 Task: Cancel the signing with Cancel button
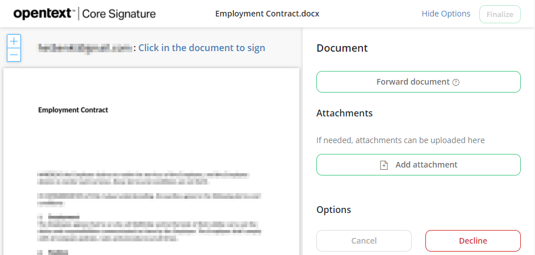[364, 241]
